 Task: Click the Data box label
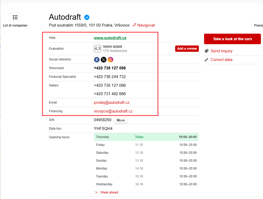click(x=55, y=129)
